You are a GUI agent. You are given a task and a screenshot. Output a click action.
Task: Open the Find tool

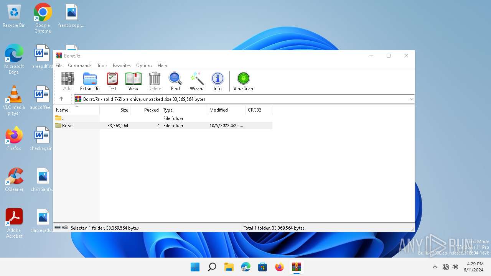click(175, 81)
